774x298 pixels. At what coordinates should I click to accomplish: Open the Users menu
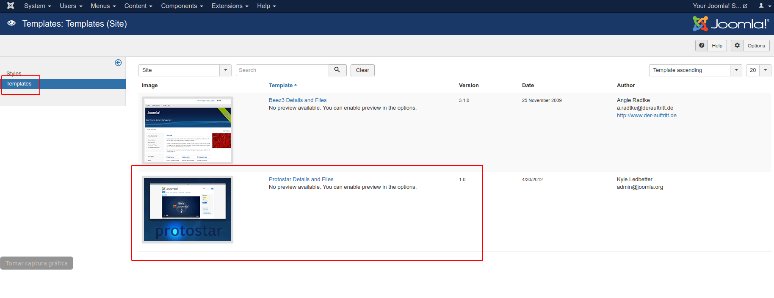(x=71, y=6)
